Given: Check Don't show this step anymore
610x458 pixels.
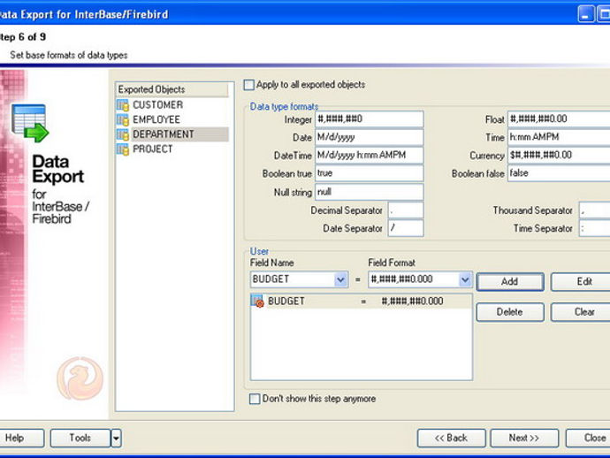Looking at the screenshot, I should [255, 399].
